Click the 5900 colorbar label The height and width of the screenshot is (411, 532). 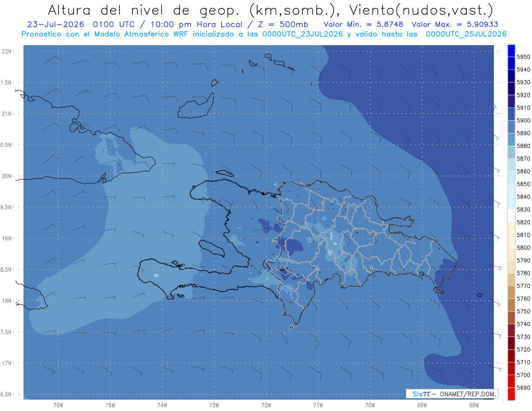point(524,120)
